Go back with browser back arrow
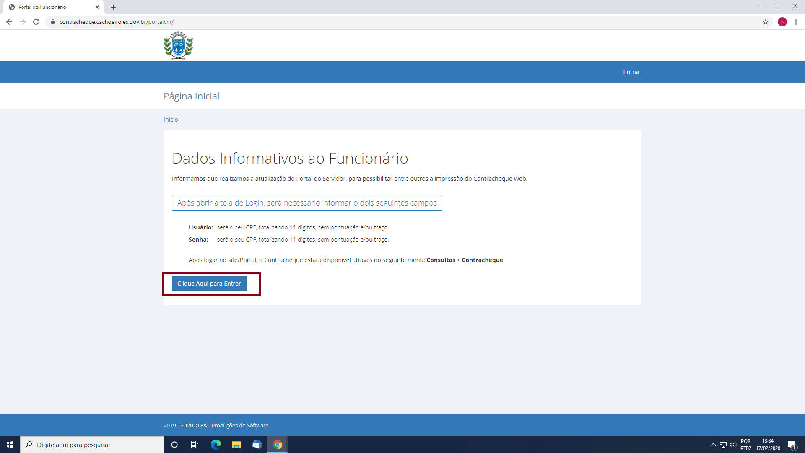Screen dimensions: 805x453 9,22
